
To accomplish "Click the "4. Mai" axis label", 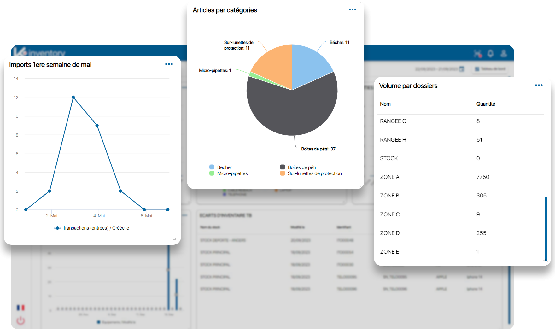I will pyautogui.click(x=99, y=216).
